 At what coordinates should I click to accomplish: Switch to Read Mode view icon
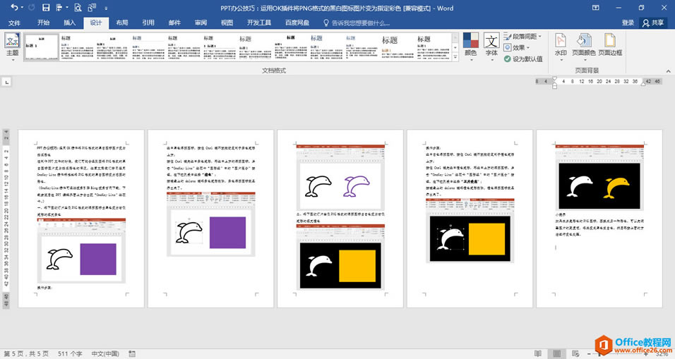538,353
